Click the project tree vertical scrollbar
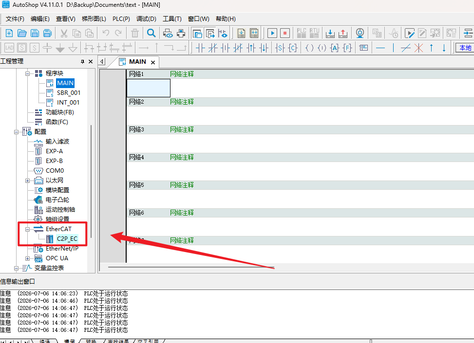Screen dimensions: 474x343 pos(91,181)
